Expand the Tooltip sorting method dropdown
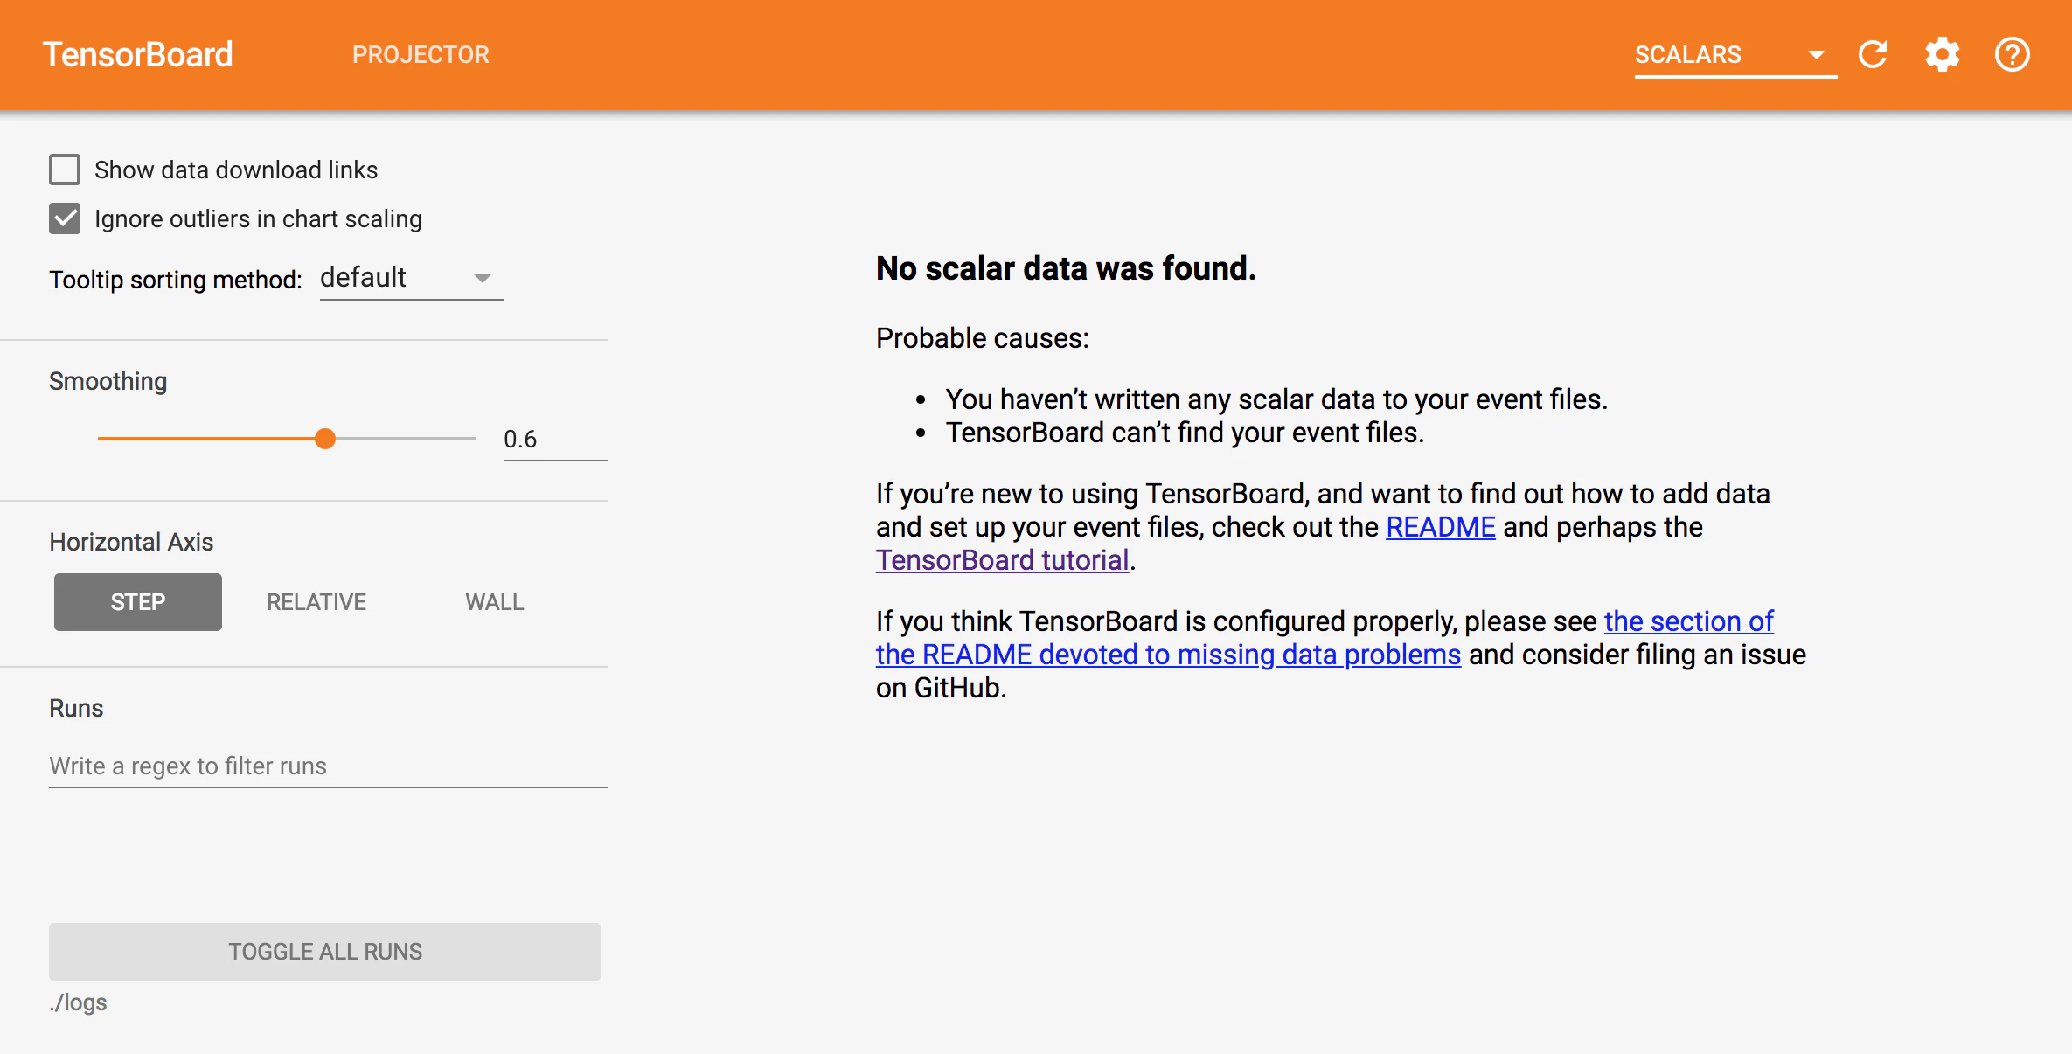 pyautogui.click(x=411, y=278)
